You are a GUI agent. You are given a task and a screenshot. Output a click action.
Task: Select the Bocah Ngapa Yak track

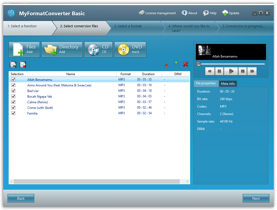40,97
